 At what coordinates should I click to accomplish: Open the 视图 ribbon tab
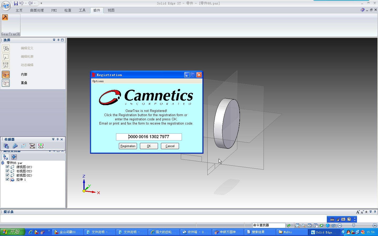(111, 10)
